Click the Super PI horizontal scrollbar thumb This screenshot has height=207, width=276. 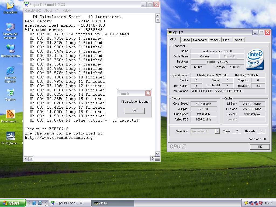(30, 158)
